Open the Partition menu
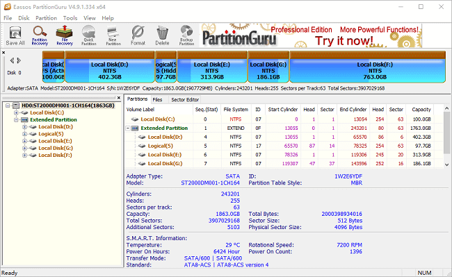 pyautogui.click(x=46, y=18)
